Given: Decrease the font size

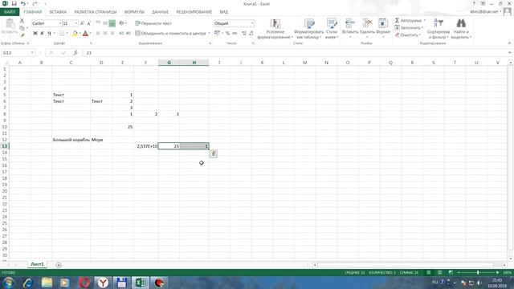Looking at the screenshot, I should [x=89, y=23].
